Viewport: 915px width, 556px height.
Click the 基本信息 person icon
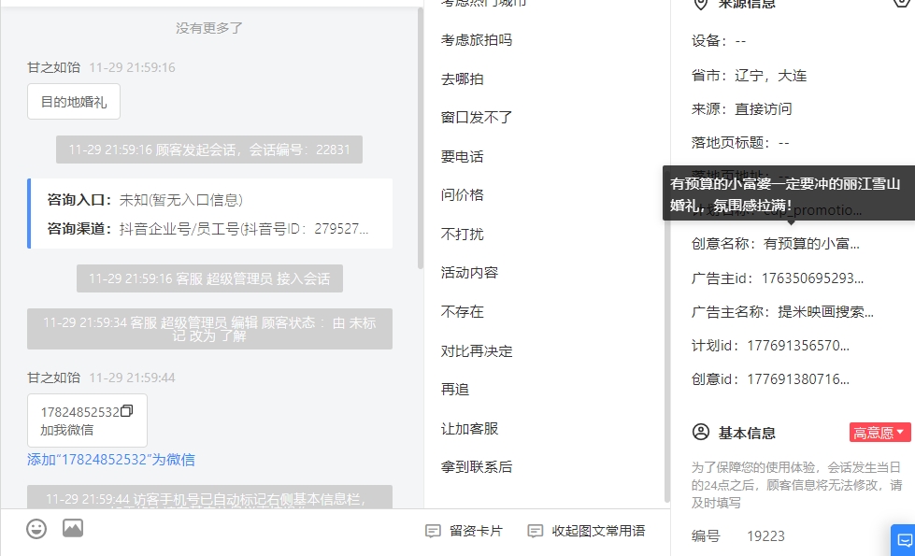[x=701, y=433]
